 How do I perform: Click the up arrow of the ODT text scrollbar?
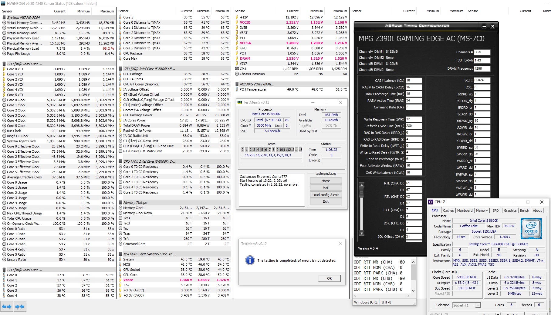(413, 262)
